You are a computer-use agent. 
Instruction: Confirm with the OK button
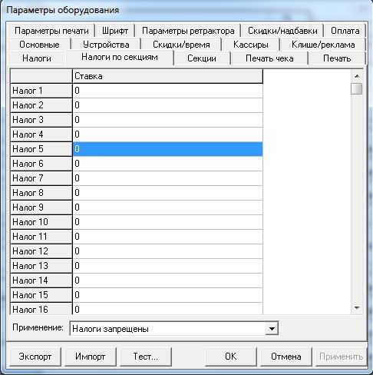click(x=231, y=357)
